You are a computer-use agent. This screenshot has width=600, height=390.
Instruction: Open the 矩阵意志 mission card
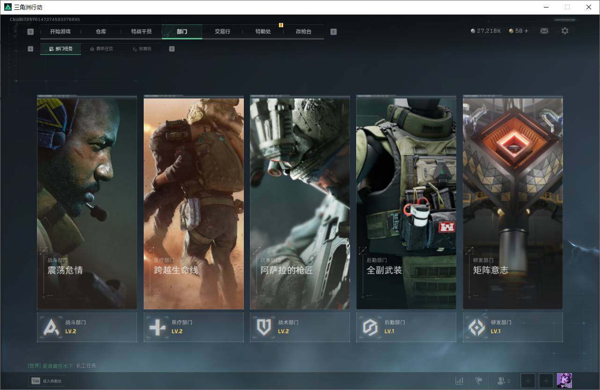coord(512,203)
